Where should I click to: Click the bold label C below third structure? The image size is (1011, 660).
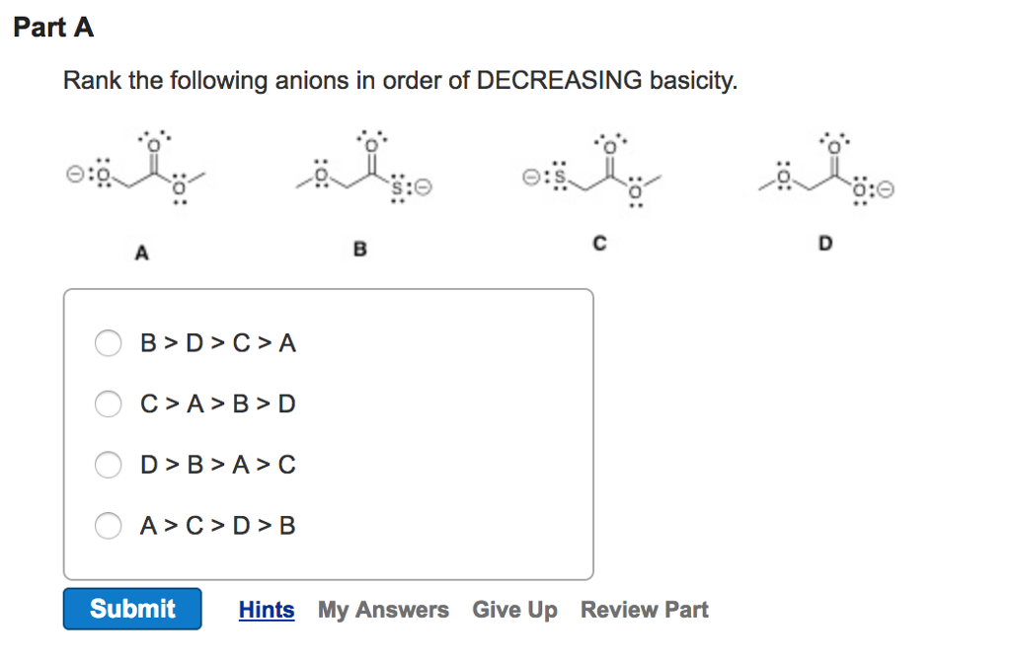click(x=599, y=244)
